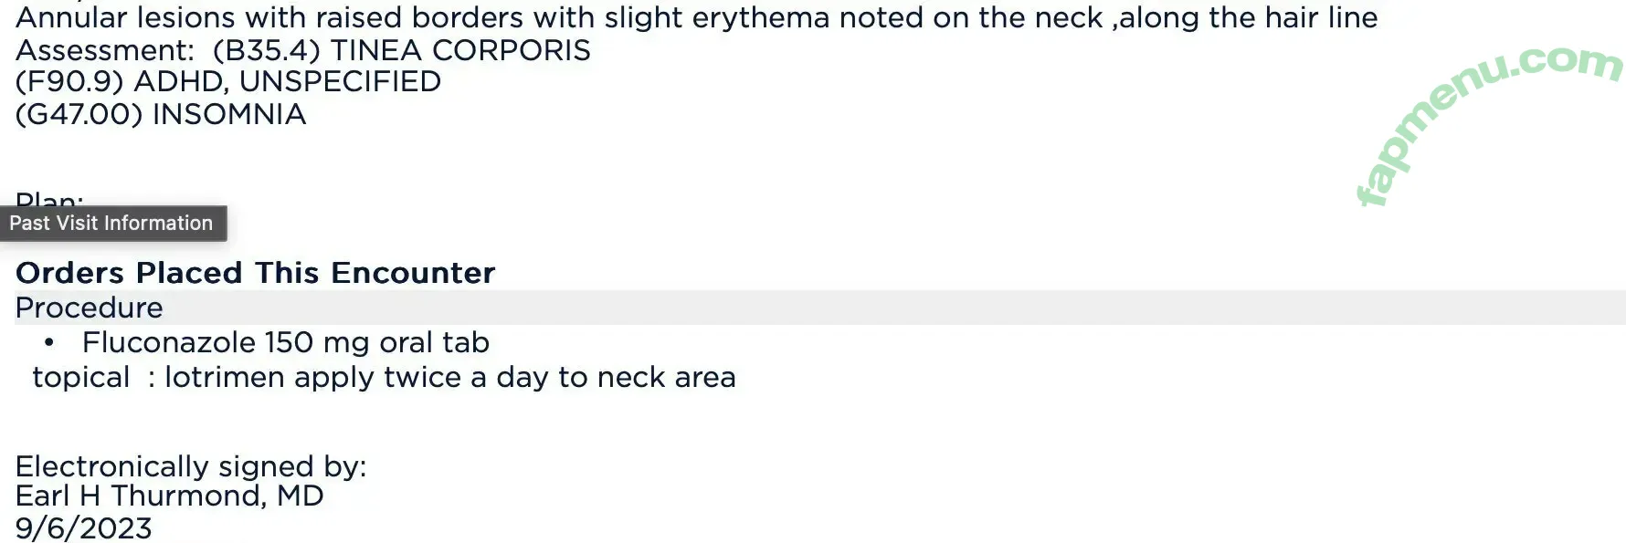Click the F90.9 diagnosis code
Image resolution: width=1626 pixels, height=543 pixels.
[x=69, y=82]
